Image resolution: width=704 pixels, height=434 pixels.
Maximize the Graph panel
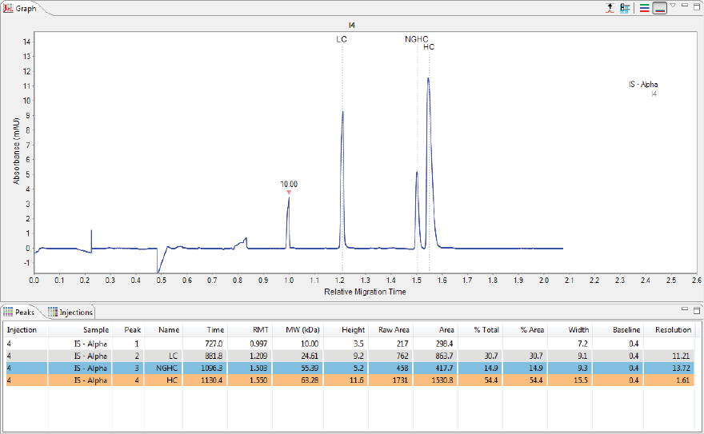pyautogui.click(x=697, y=6)
